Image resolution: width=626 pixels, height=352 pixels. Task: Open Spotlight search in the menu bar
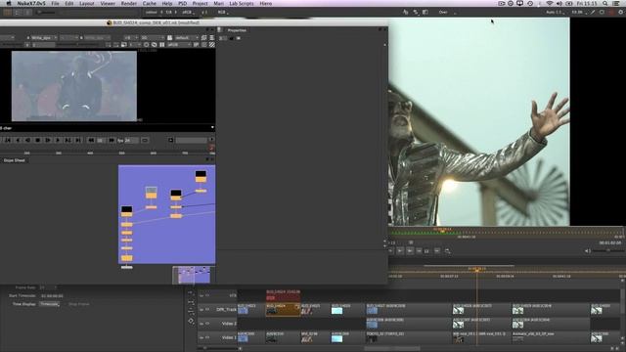(605, 3)
